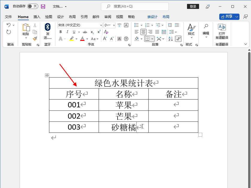
Task: Click the clear formatting eraser icon
Action: [106, 32]
